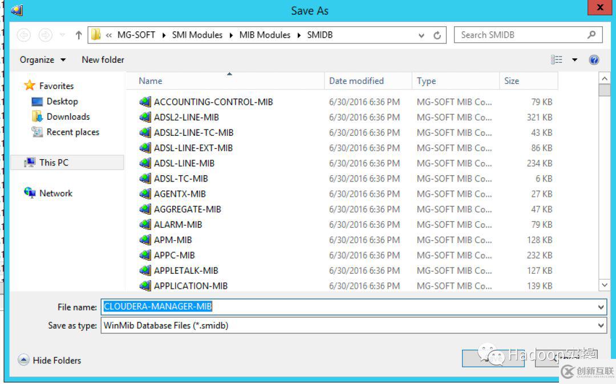616x384 pixels.
Task: Click the change view layout icon
Action: point(557,60)
